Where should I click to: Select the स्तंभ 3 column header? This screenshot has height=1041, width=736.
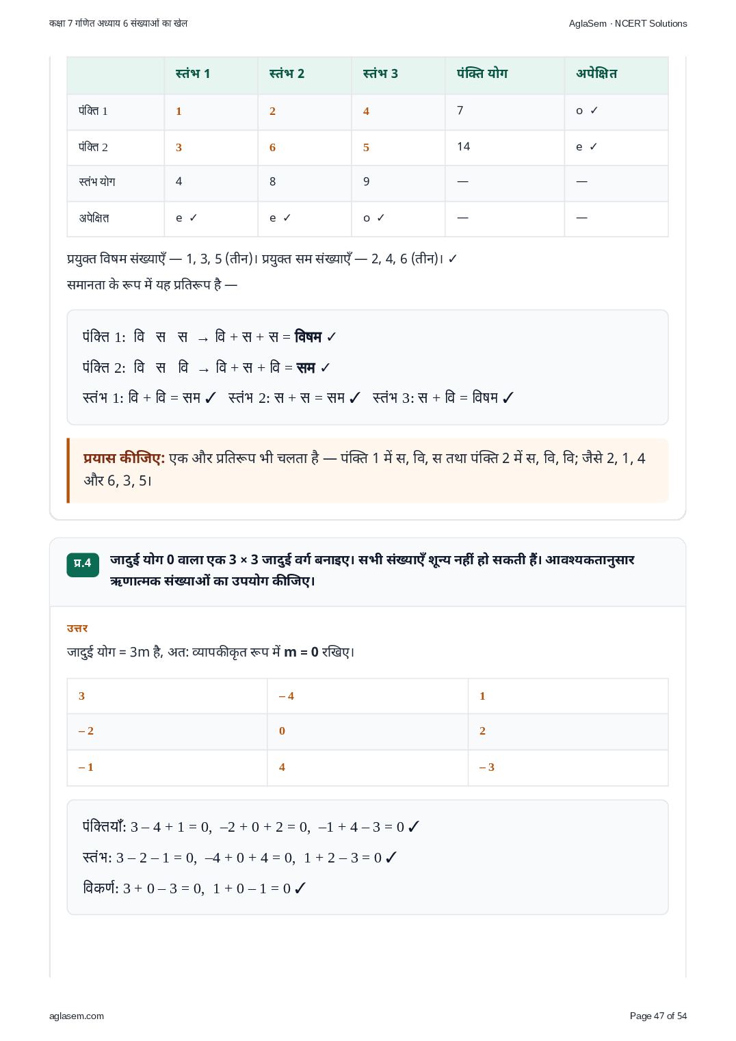tap(380, 74)
